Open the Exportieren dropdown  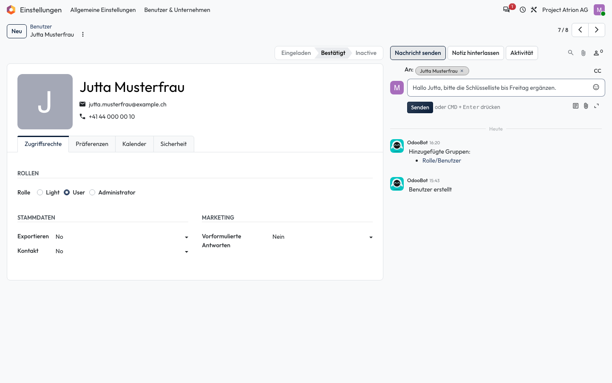click(x=122, y=237)
